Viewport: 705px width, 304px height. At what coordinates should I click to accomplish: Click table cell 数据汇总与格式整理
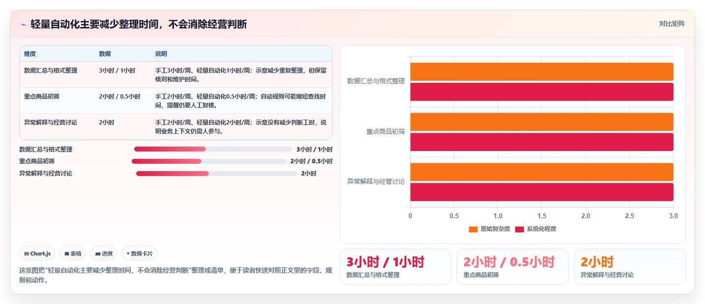pos(51,71)
